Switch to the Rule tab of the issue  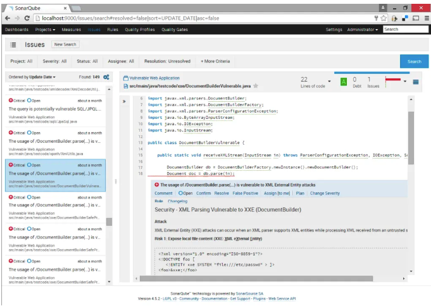click(159, 201)
